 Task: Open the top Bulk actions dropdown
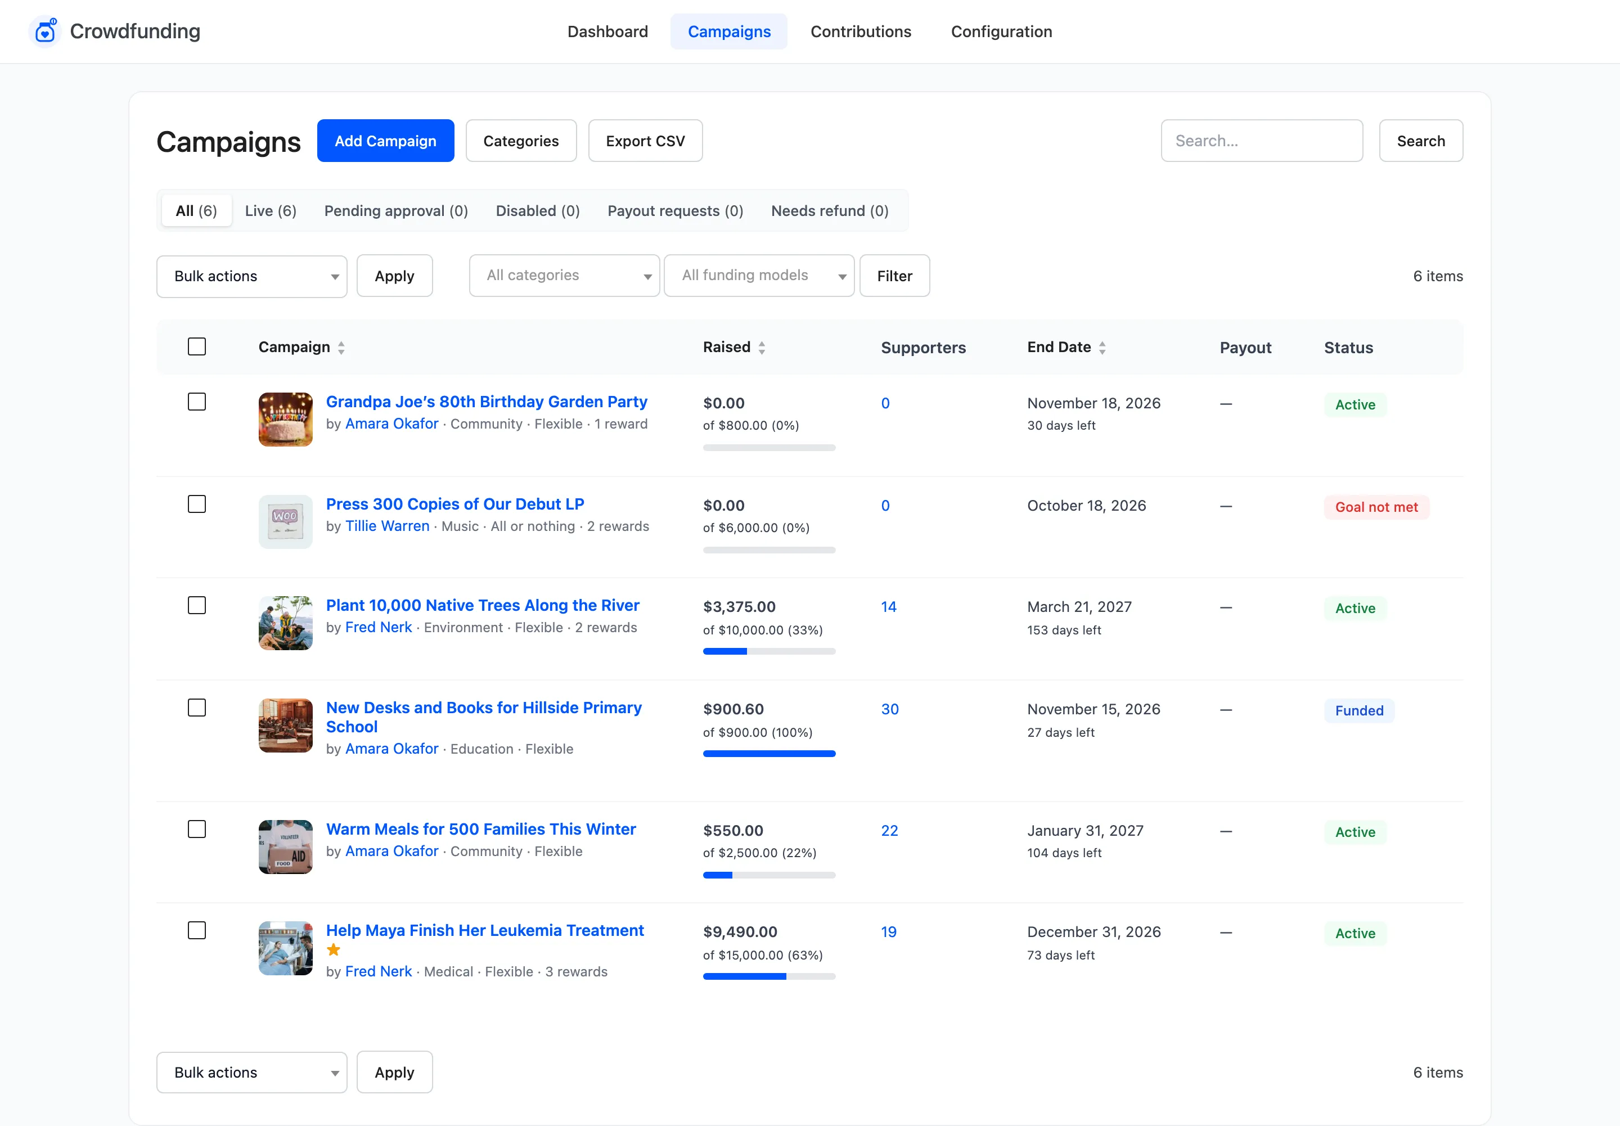pos(252,277)
